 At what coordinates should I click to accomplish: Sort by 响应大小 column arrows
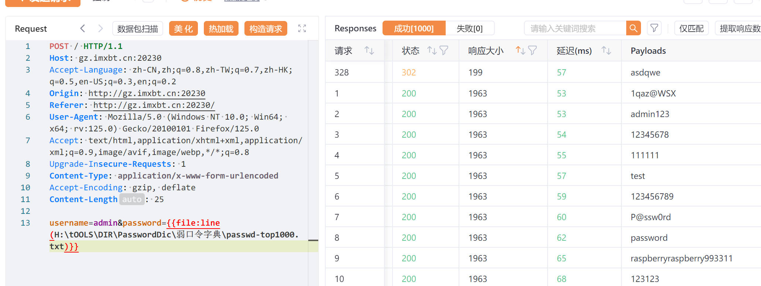(520, 50)
